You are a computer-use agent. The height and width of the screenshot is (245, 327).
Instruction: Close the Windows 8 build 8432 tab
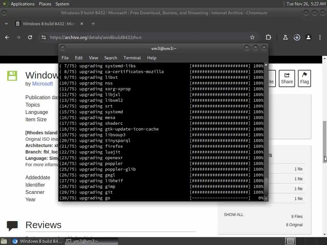tap(82, 24)
